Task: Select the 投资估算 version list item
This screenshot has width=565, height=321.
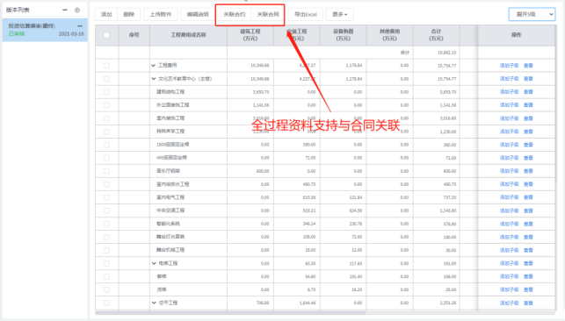Action: click(45, 30)
